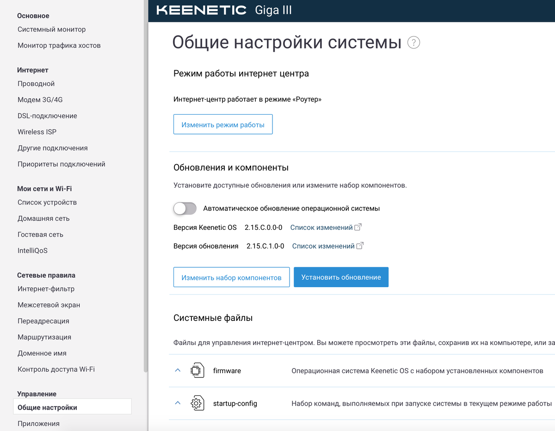The height and width of the screenshot is (431, 555).
Task: Click external link icon next to update version changelog
Action: coord(360,246)
